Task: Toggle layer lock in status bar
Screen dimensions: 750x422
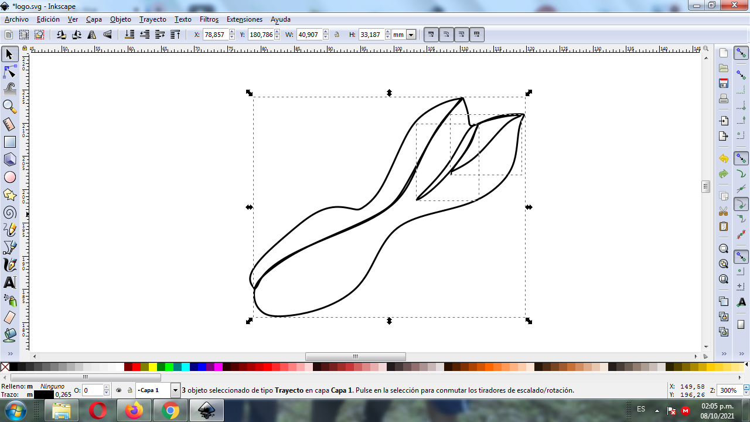Action: pyautogui.click(x=129, y=390)
